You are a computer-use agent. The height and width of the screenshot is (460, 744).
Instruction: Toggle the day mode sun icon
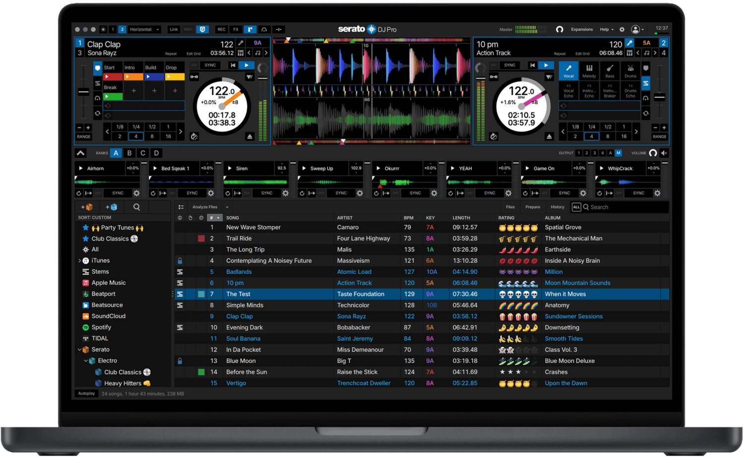[x=103, y=30]
